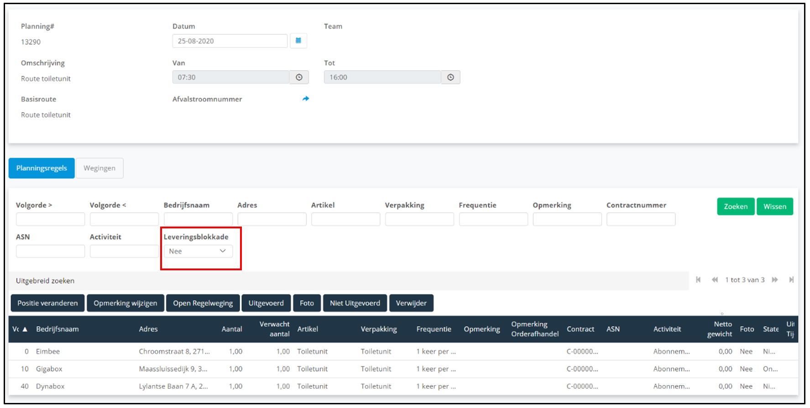Viewport: 810px width, 408px height.
Task: Select the Eimbee row
Action: click(x=403, y=351)
